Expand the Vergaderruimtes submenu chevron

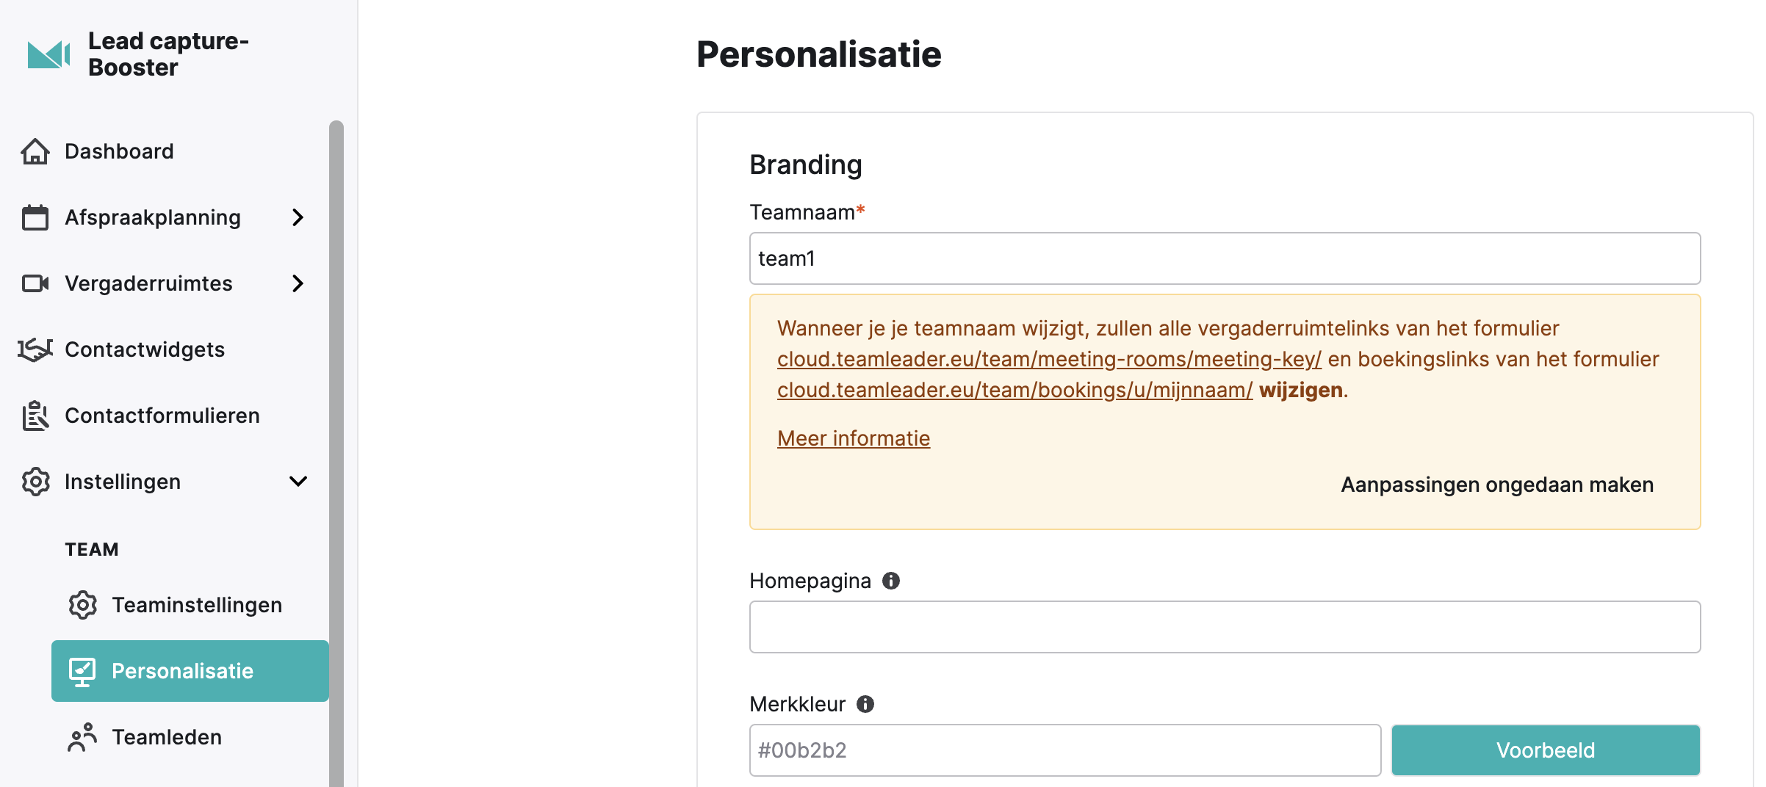coord(298,283)
